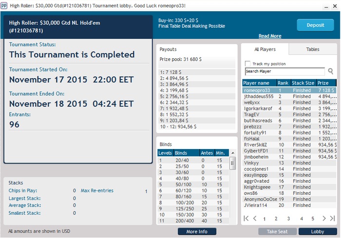
Task: Select player row jthaddeus555
Action: 289,97
